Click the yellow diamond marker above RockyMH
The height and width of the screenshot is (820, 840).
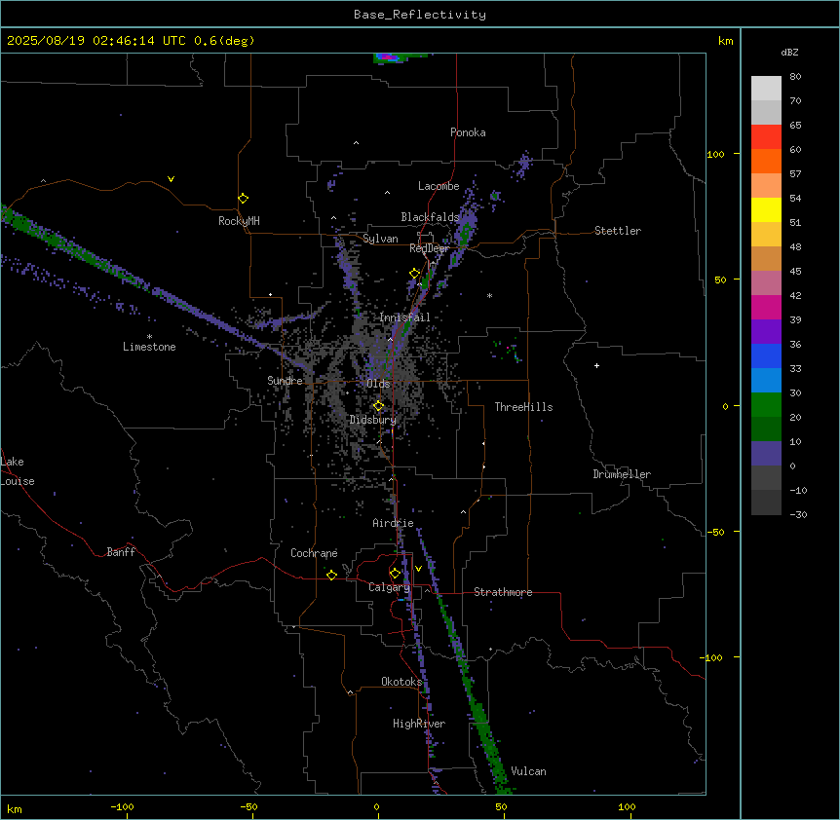[x=243, y=199]
